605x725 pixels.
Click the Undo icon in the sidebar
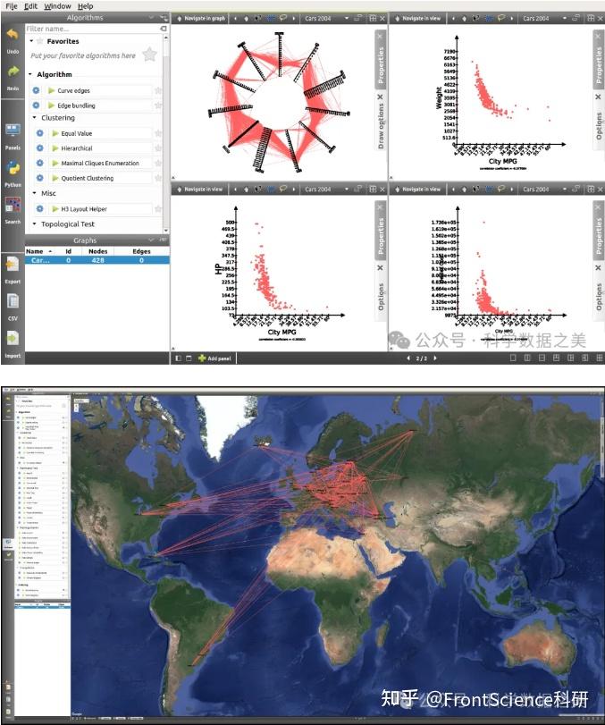(x=13, y=35)
